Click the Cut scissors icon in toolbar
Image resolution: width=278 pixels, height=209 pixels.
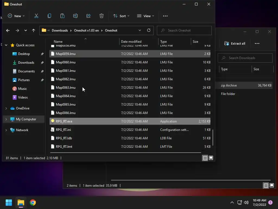pos(36,16)
